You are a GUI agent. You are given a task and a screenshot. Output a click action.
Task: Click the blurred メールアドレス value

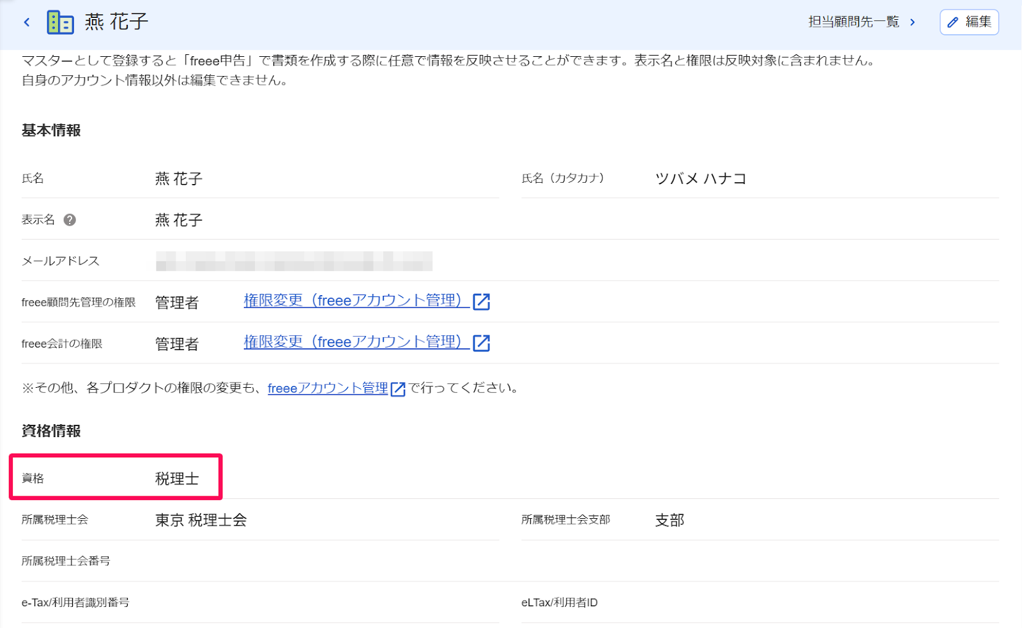294,261
